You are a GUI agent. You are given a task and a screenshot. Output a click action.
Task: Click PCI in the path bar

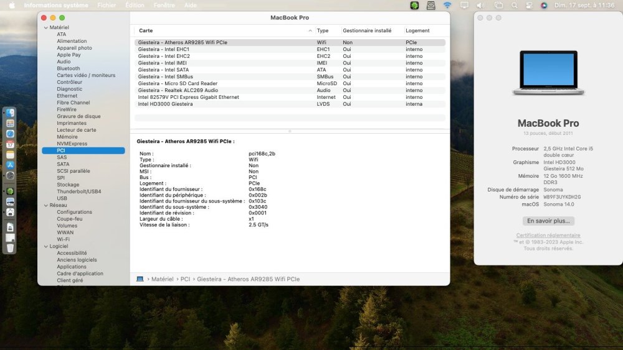click(x=185, y=279)
